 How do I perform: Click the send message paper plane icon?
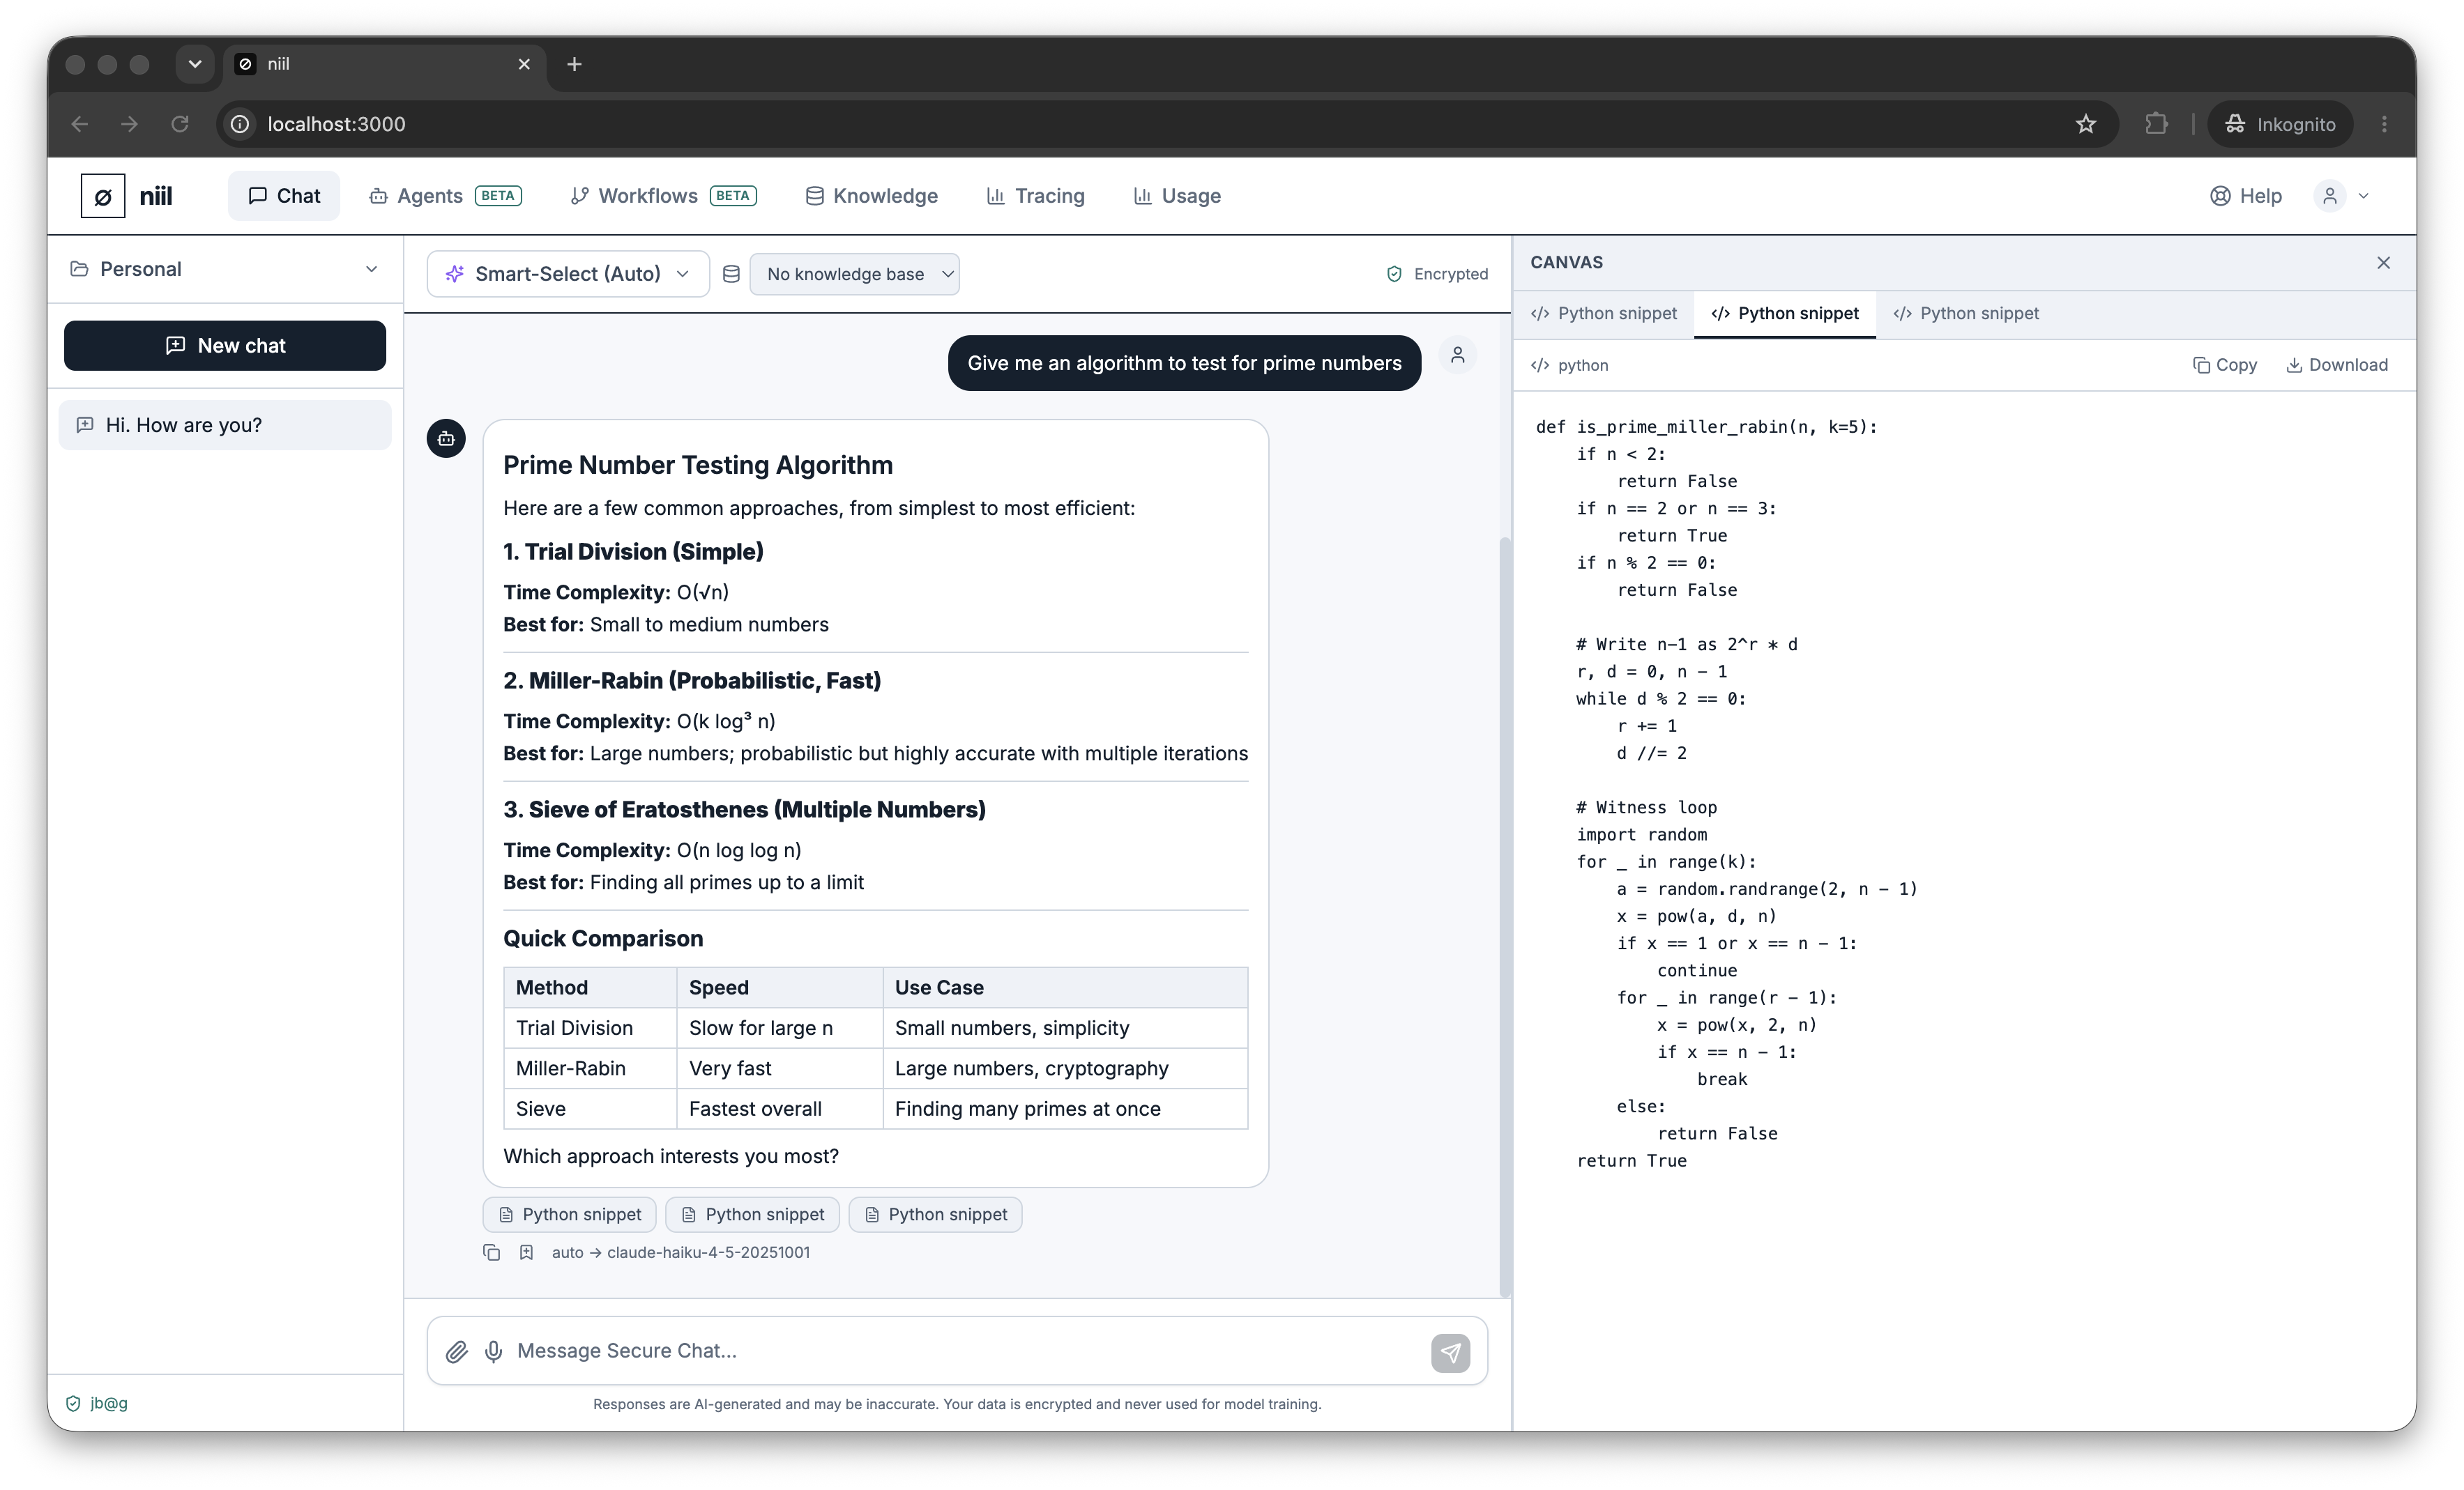coord(1450,1352)
